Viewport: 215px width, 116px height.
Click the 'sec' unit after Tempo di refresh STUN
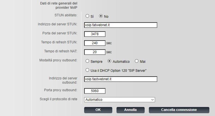point(109,43)
